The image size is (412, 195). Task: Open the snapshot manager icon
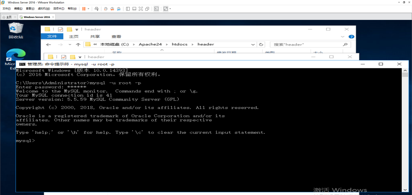tap(119, 9)
